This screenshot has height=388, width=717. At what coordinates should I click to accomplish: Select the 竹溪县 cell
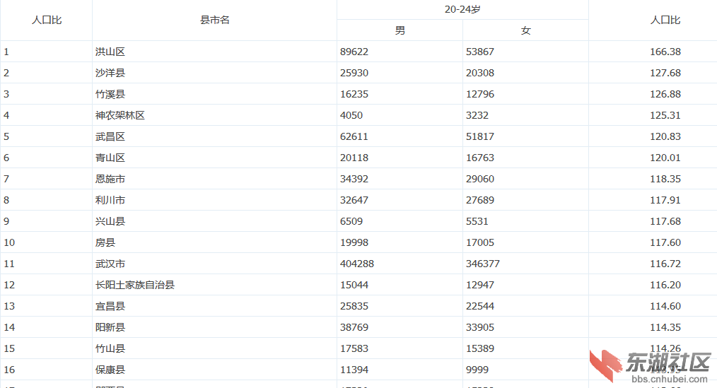pos(214,94)
